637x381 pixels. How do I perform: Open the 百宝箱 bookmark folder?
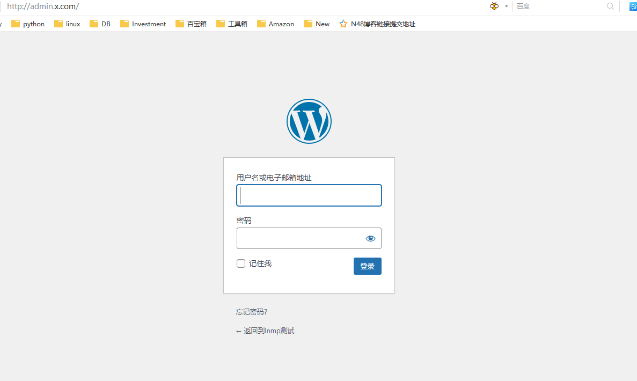coord(191,24)
